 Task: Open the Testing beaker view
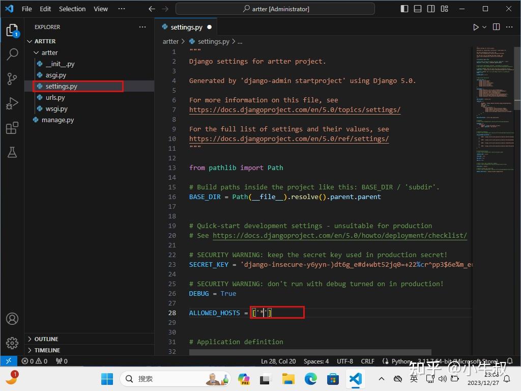(12, 152)
